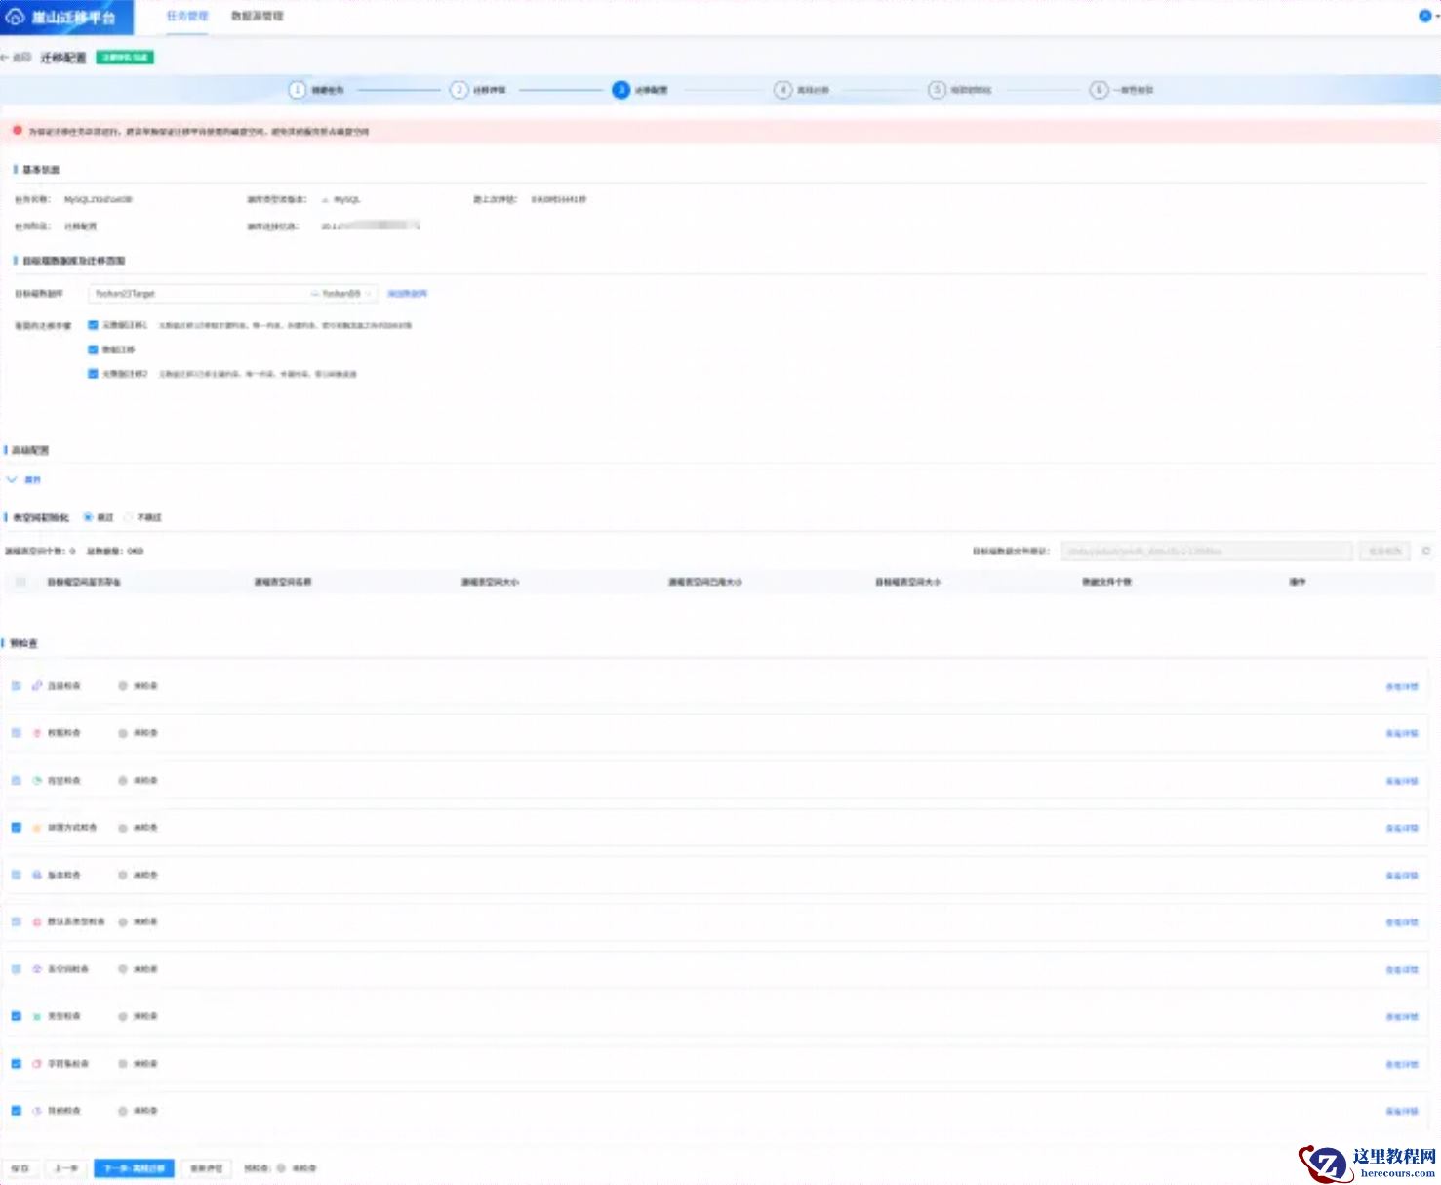Open details link on the 版本检查 row

(x=1402, y=876)
